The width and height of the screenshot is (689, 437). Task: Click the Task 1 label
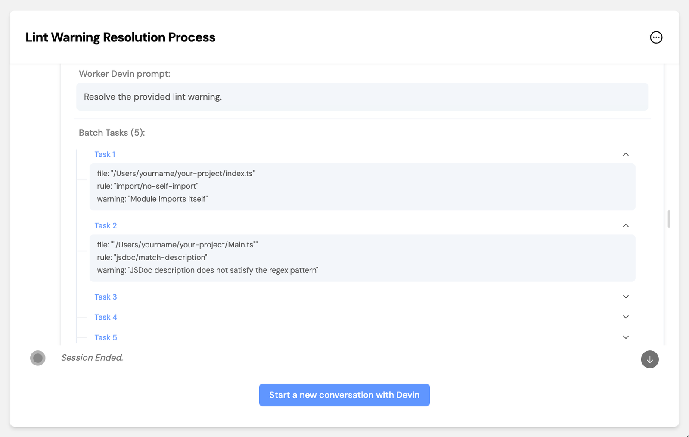click(x=105, y=154)
